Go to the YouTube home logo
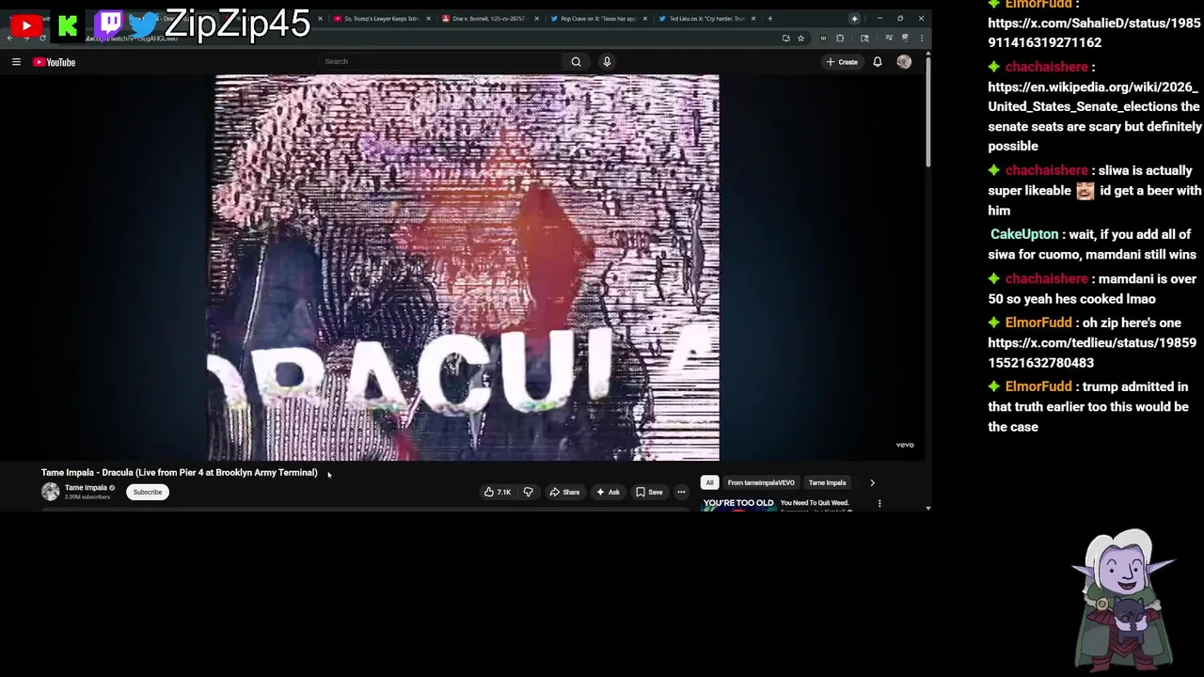The width and height of the screenshot is (1204, 677). (x=54, y=62)
